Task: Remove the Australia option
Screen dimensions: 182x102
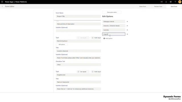Action: (x=127, y=30)
